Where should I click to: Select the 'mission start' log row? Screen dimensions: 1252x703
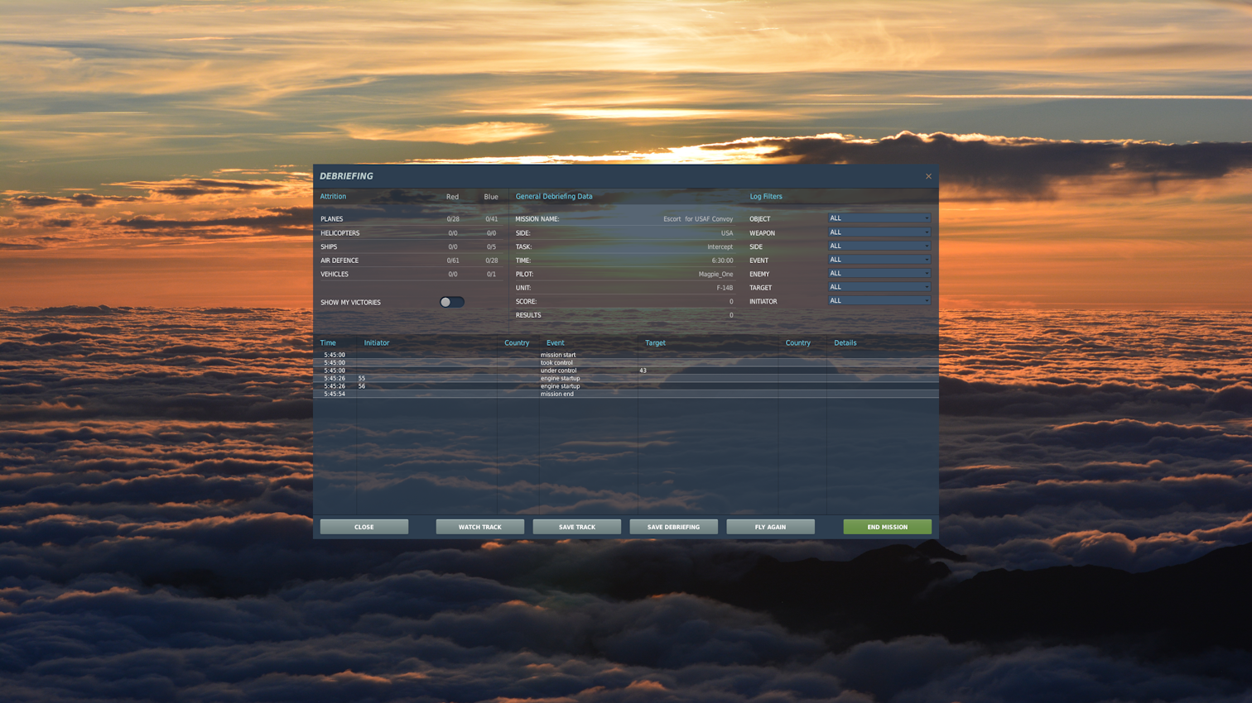(x=626, y=355)
